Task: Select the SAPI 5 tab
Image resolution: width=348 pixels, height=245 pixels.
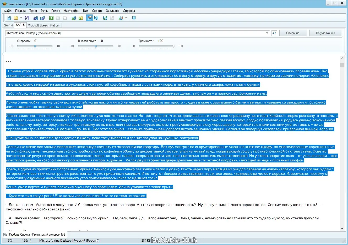Action: point(20,25)
